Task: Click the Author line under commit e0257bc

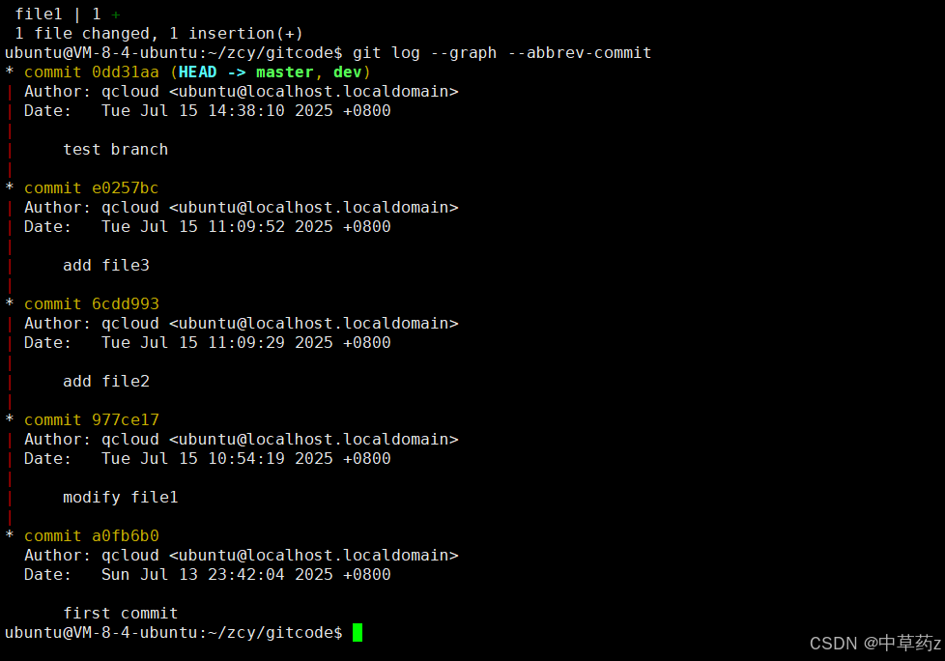Action: [x=241, y=208]
